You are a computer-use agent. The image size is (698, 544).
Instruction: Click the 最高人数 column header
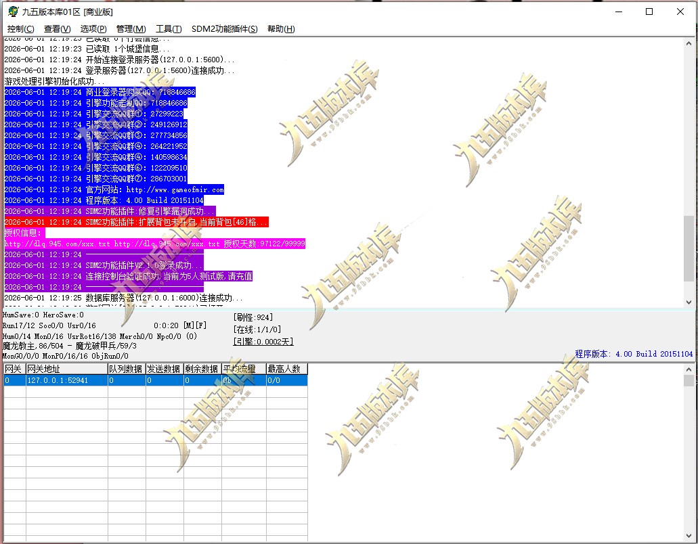coord(286,369)
